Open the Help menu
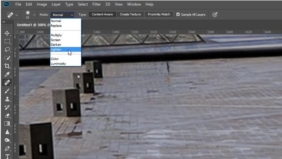This screenshot has width=282, height=159. point(149,4)
